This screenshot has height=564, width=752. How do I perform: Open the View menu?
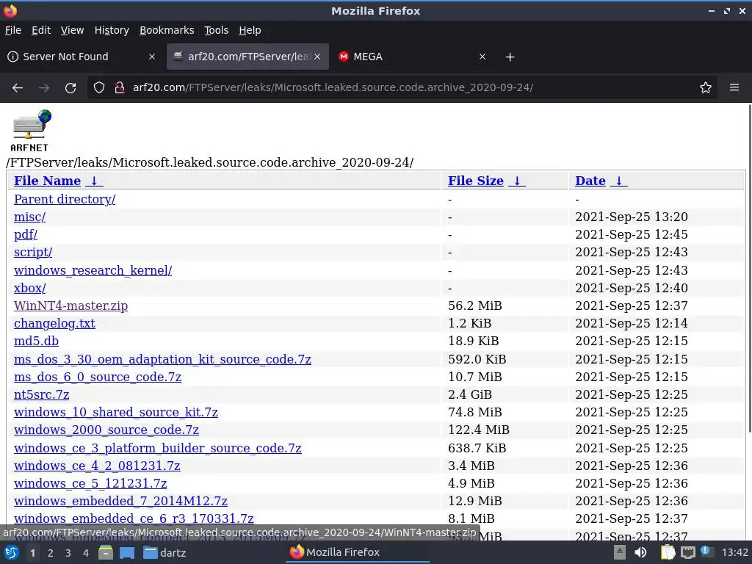73,30
